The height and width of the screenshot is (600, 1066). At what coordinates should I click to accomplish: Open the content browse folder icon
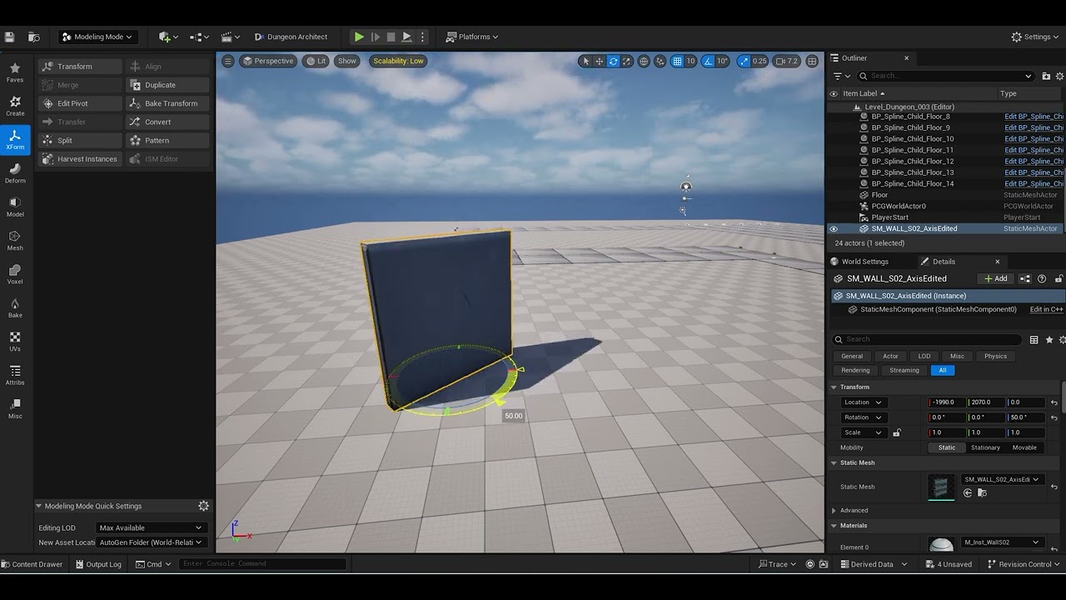[34, 37]
